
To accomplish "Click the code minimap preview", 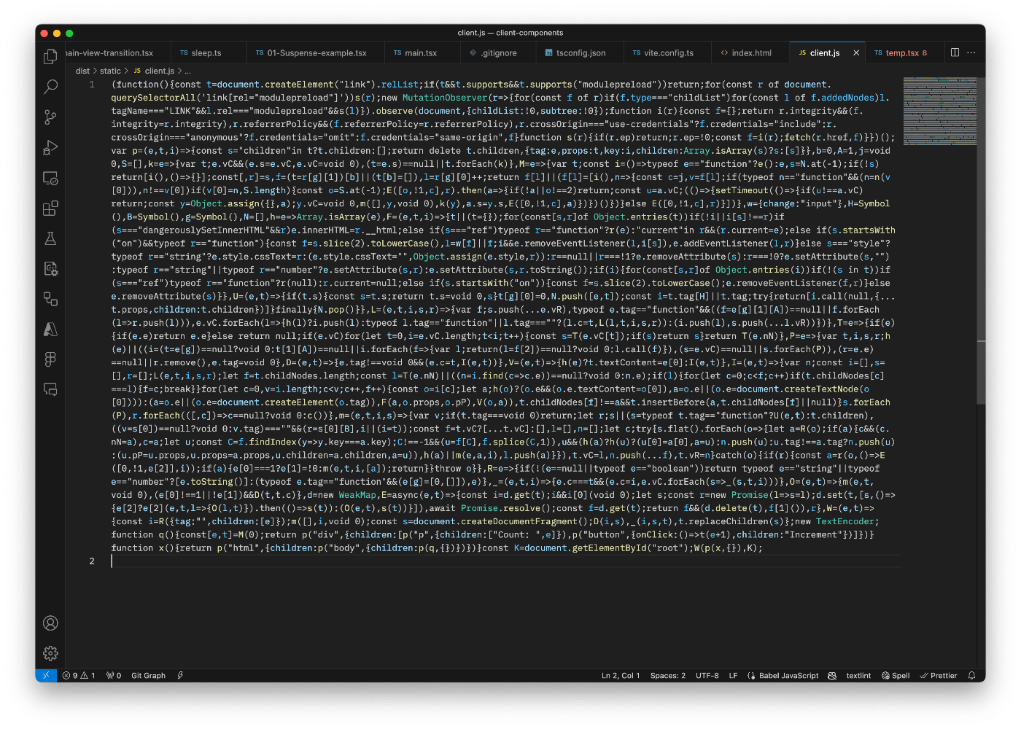I will point(939,111).
